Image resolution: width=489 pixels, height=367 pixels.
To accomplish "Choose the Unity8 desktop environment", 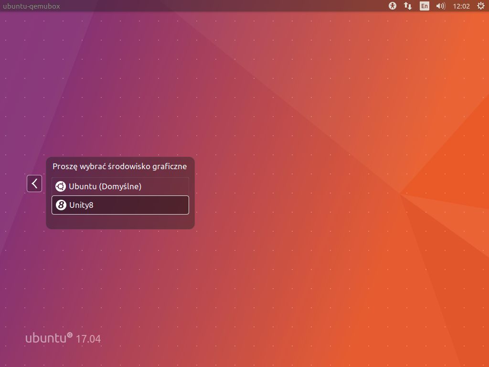I will [120, 205].
